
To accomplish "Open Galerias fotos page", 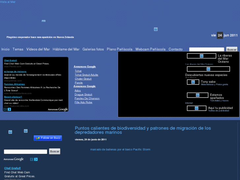I will click(93, 49).
